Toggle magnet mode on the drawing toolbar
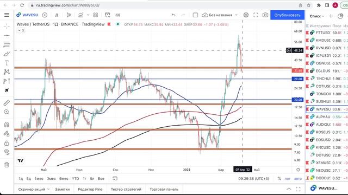Screen dimensions: 348x195 coord(7,125)
